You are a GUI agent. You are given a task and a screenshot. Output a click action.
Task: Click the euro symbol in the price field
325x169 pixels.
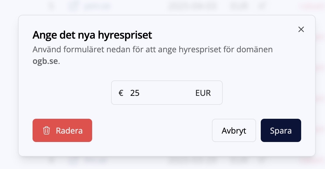tap(121, 93)
